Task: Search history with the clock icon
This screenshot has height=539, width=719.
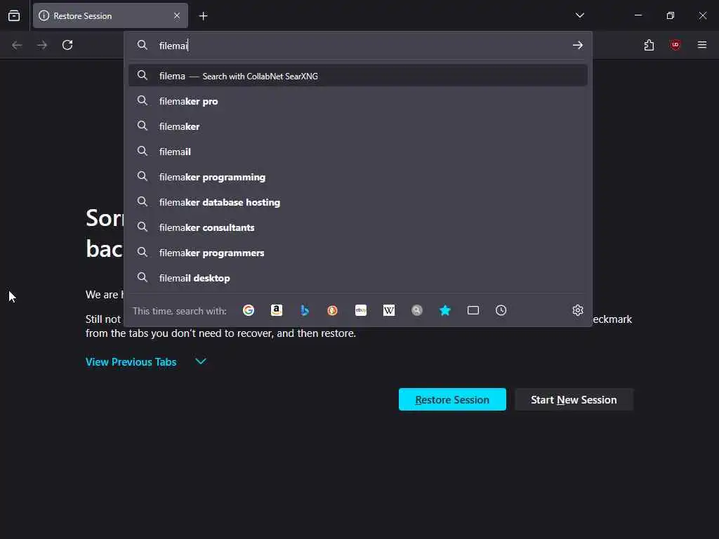Action: coord(501,310)
